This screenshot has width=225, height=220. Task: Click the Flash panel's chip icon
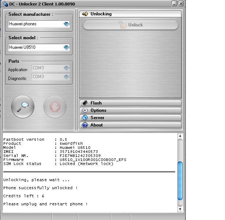[x=85, y=103]
